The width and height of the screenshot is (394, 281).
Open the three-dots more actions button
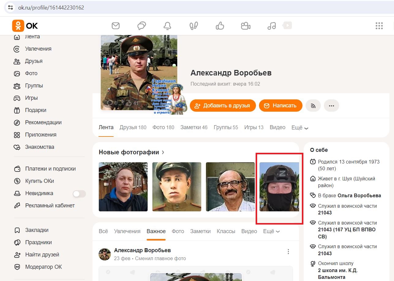pyautogui.click(x=332, y=106)
